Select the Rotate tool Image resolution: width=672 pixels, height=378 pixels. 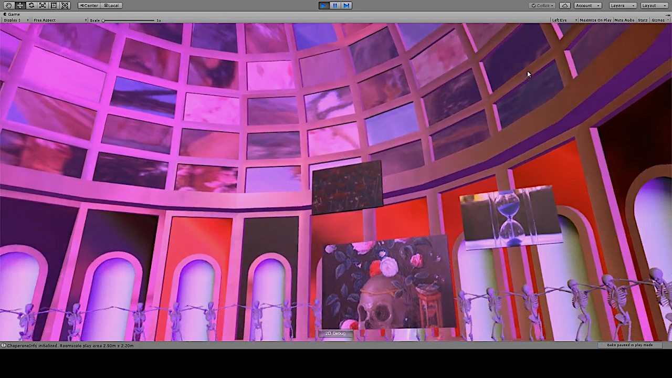pos(31,5)
